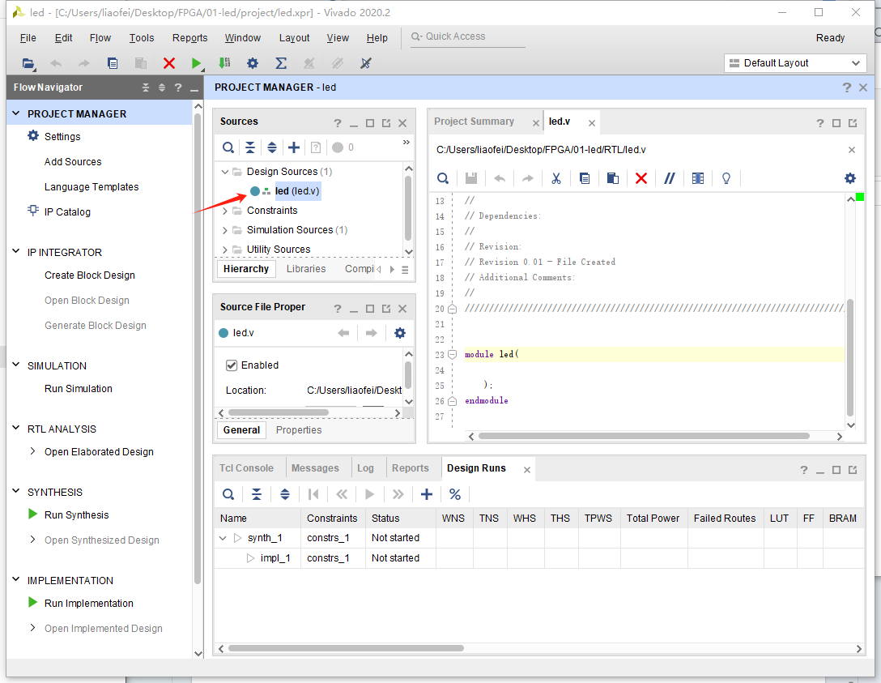Switch to Tcl Console tab

246,468
